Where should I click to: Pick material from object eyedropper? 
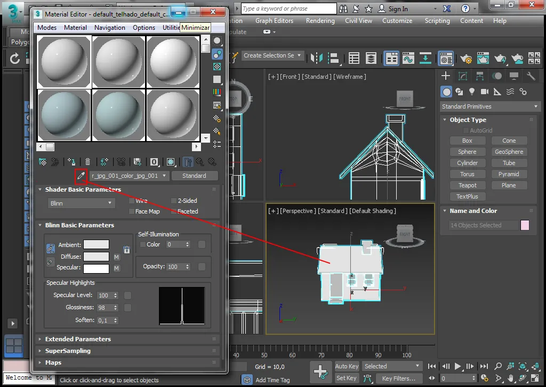(x=81, y=176)
